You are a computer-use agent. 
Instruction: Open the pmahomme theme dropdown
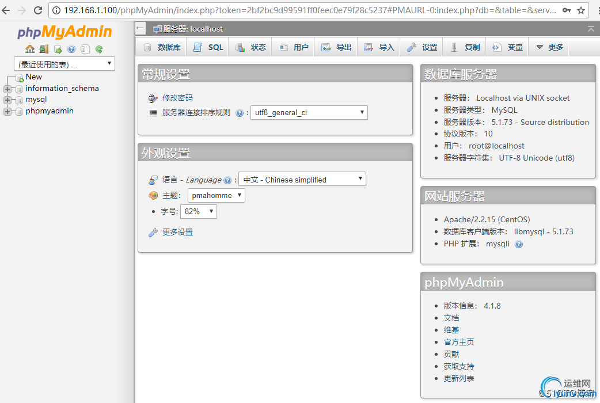pyautogui.click(x=216, y=196)
